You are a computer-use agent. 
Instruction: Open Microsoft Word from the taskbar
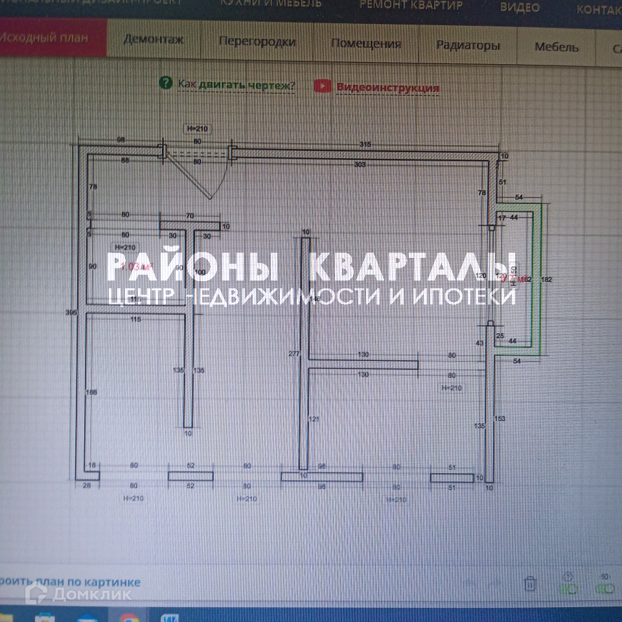(x=170, y=618)
